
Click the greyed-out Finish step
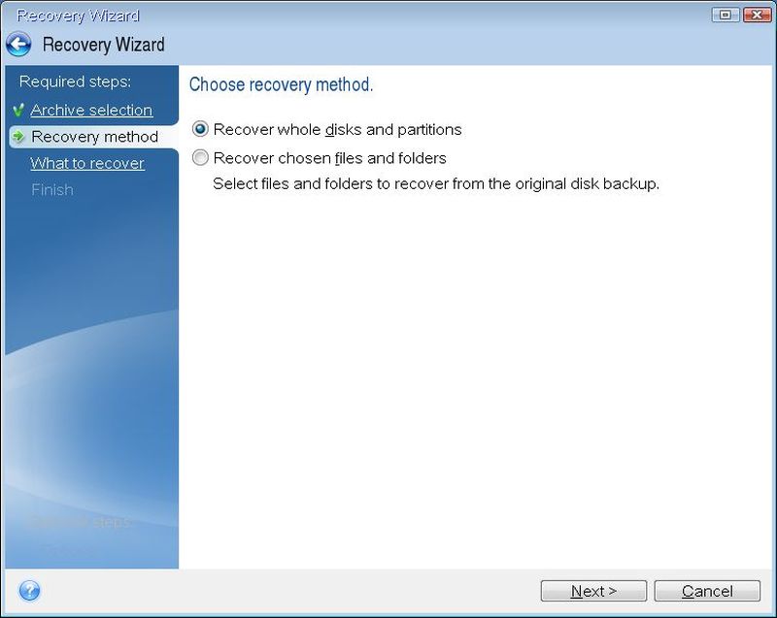coord(51,190)
